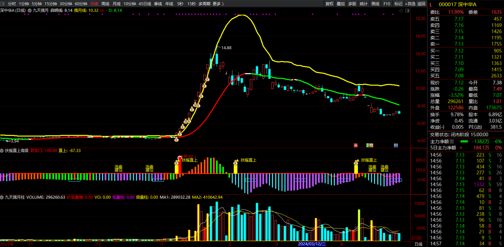Click the 总量 value 296261
504x247 pixels.
tap(456, 101)
